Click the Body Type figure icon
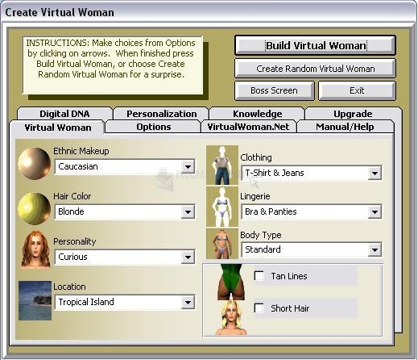The image size is (418, 360). pos(222,244)
